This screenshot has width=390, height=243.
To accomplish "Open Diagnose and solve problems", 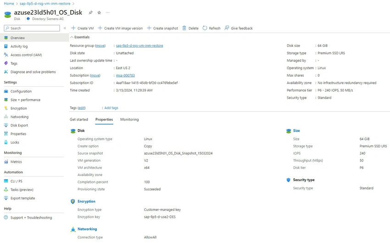I will tap(33, 72).
